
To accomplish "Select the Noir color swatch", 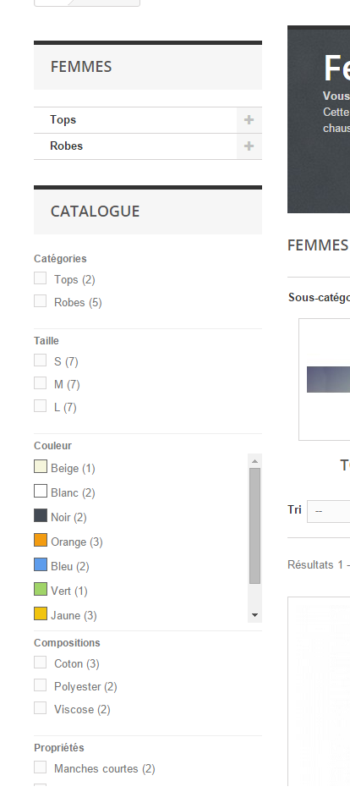I will click(41, 515).
